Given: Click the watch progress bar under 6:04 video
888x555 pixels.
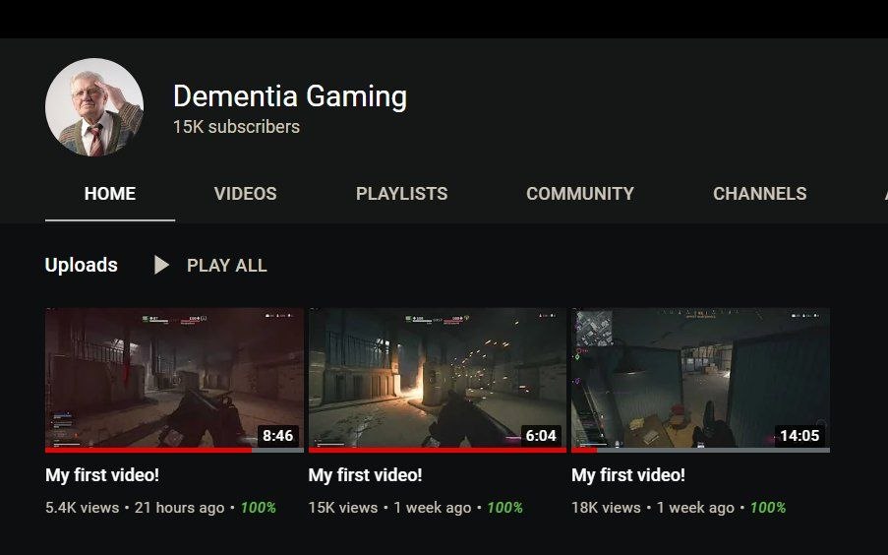Looking at the screenshot, I should click(x=438, y=450).
